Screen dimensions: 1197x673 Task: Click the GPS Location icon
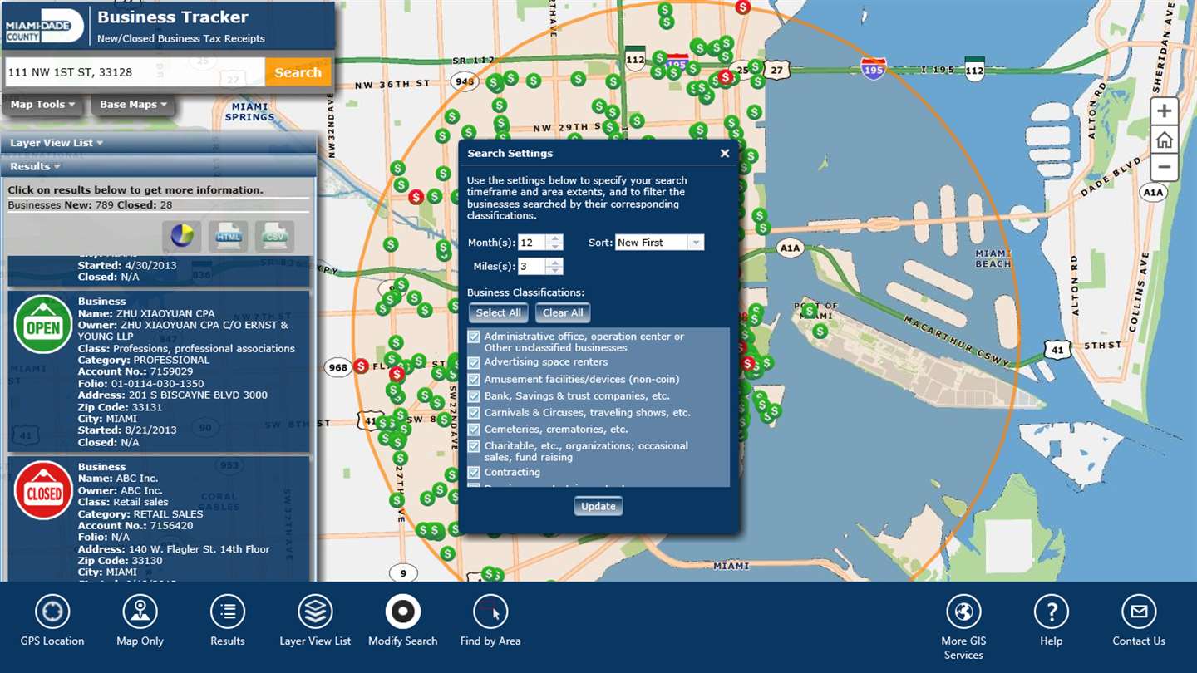point(52,612)
